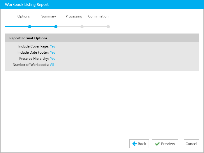204x153 pixels.
Task: Click the Confirmation step progress dot
Action: click(108, 27)
